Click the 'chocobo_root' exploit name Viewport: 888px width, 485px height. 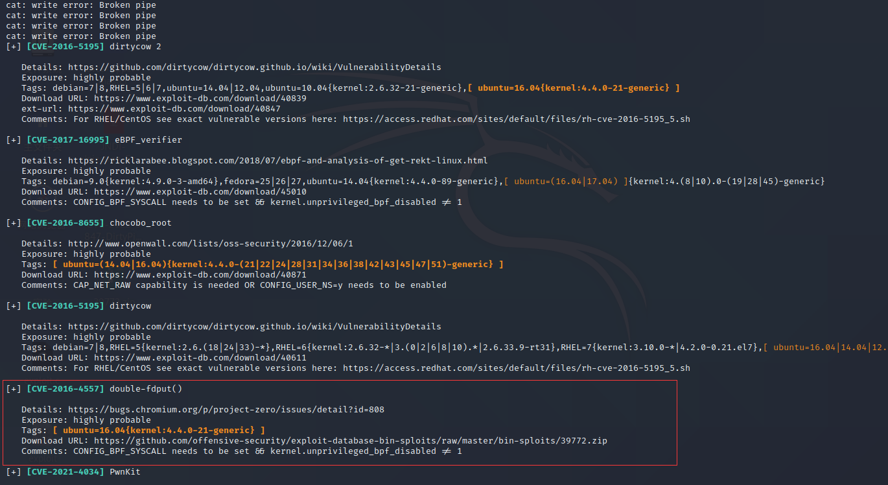[141, 223]
